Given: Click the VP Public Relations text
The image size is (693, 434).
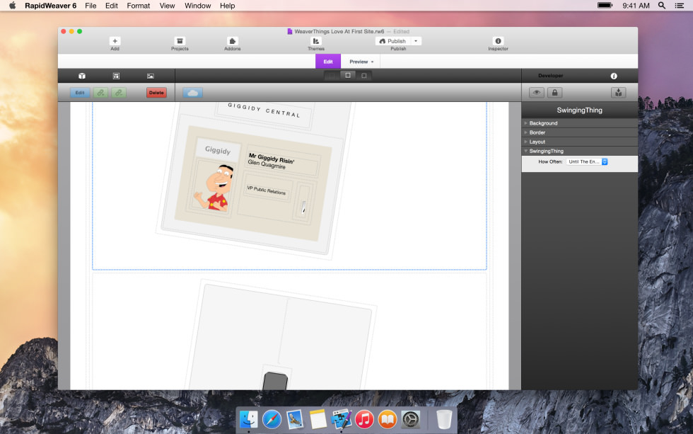Looking at the screenshot, I should (266, 190).
